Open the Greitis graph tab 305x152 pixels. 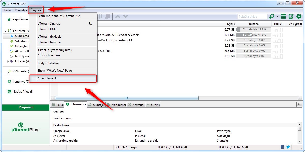pyautogui.click(x=153, y=105)
